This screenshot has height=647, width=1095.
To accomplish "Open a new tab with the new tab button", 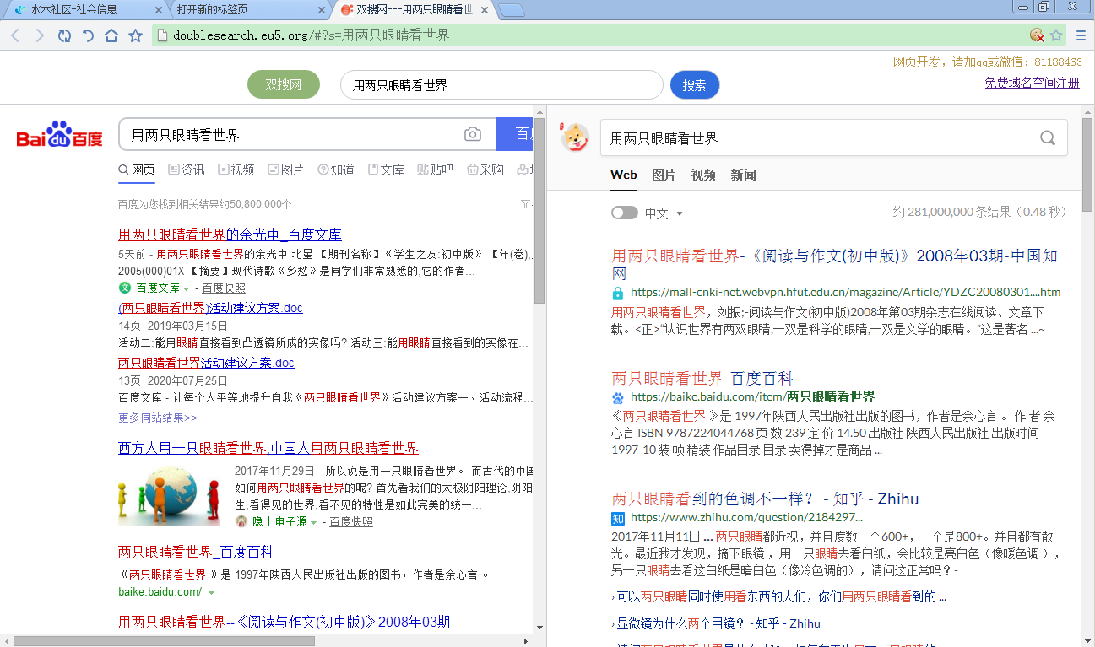I will 512,10.
